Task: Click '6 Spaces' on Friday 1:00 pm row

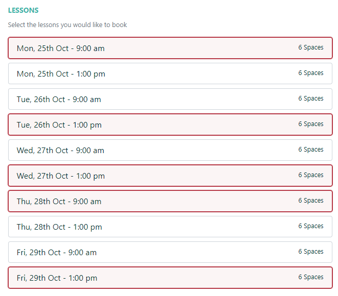Action: tap(310, 277)
